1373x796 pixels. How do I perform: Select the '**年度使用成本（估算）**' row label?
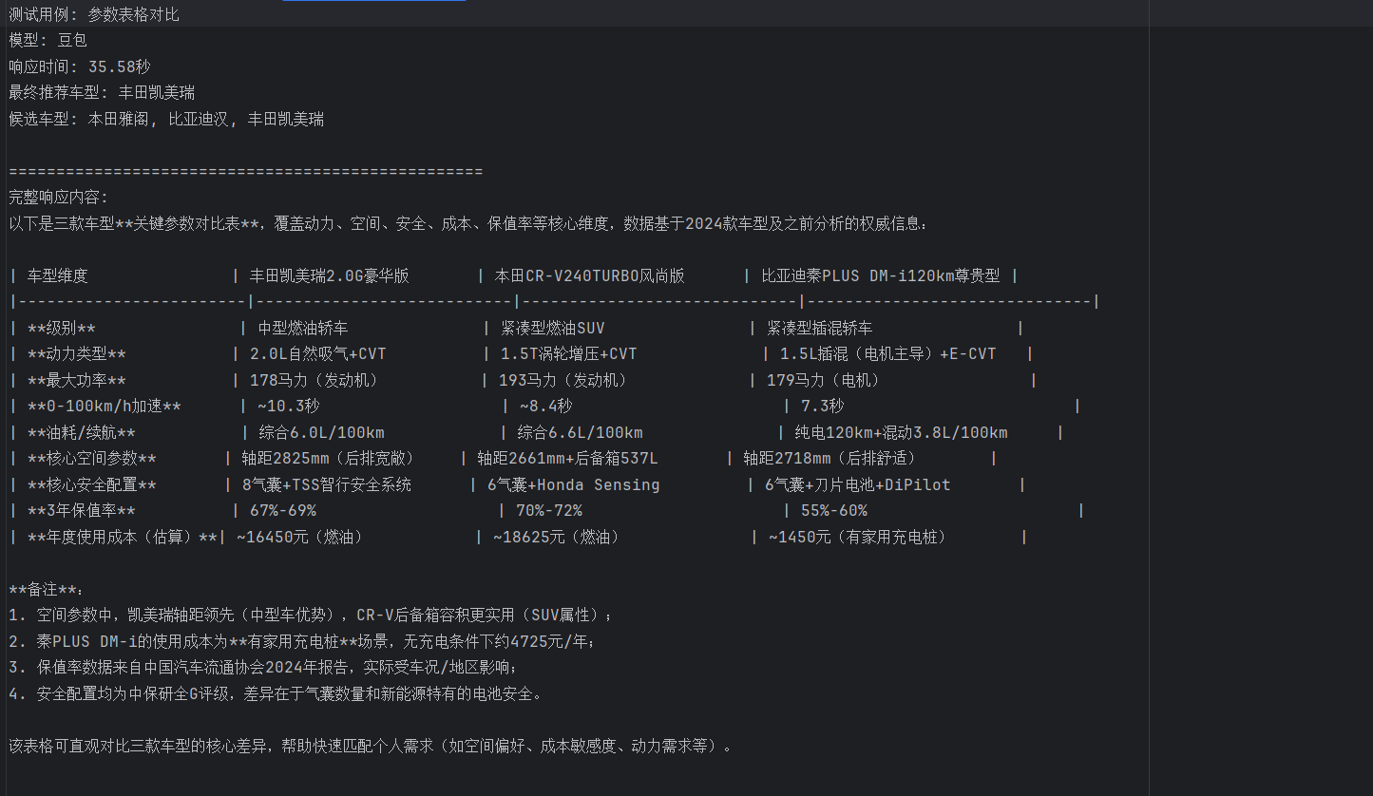(122, 537)
